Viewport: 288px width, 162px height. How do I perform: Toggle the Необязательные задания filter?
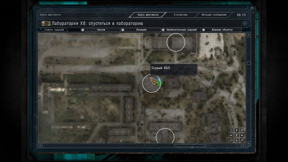coord(181,30)
